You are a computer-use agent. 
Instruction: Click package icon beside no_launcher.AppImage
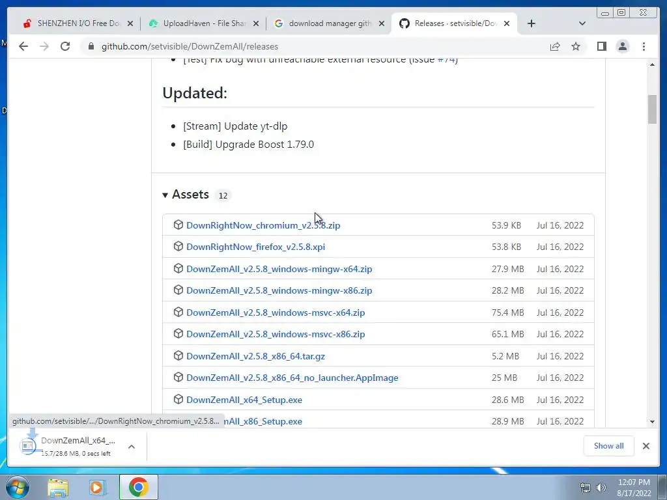tap(178, 378)
